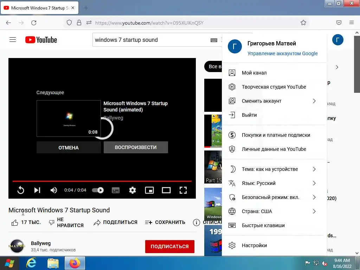This screenshot has height=270, width=360.
Task: Toggle subtitles in the player
Action: click(x=115, y=190)
